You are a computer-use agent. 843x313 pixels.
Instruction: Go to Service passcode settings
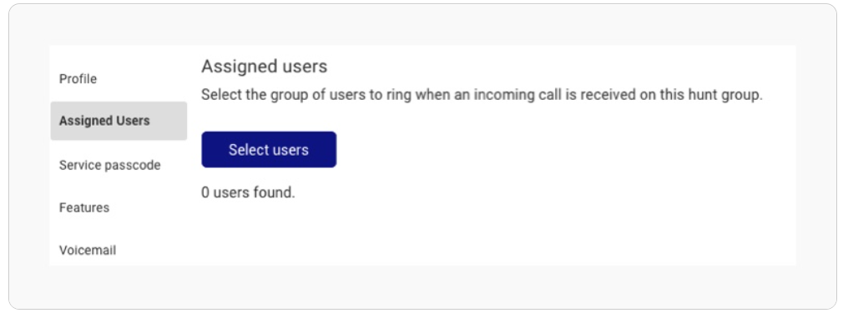point(109,165)
